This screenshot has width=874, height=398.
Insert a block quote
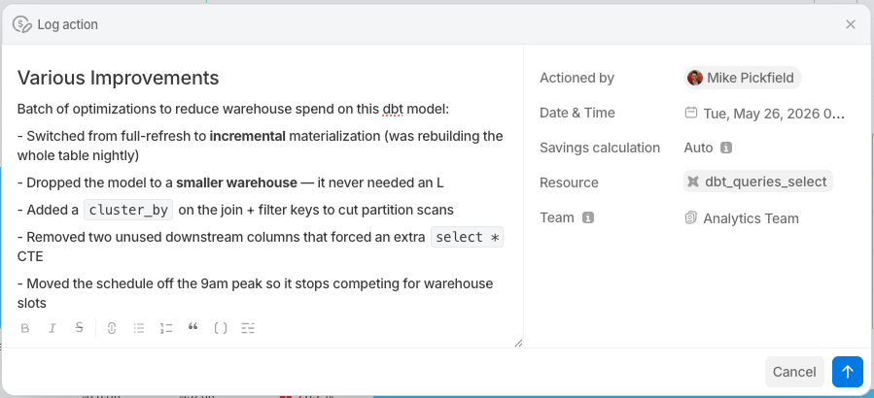point(193,327)
